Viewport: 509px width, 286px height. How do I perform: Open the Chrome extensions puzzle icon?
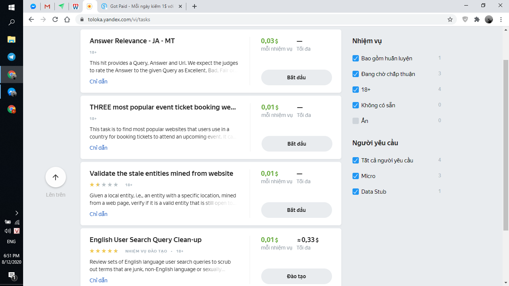477,19
